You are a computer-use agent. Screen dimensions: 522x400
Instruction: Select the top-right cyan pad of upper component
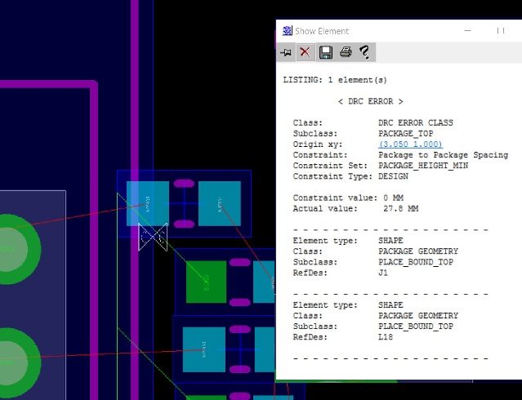220,203
